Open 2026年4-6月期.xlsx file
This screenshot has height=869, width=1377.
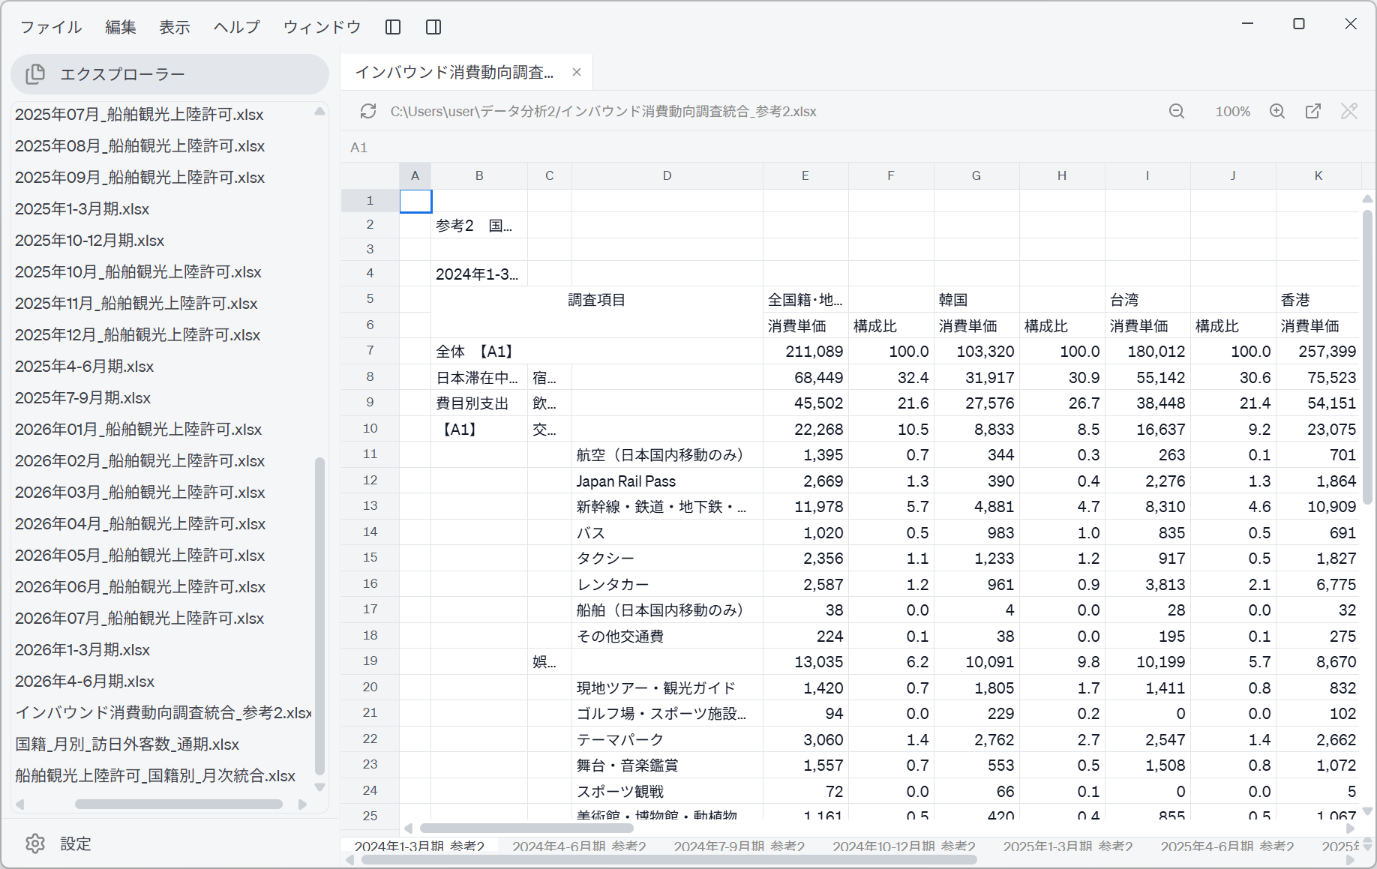85,682
